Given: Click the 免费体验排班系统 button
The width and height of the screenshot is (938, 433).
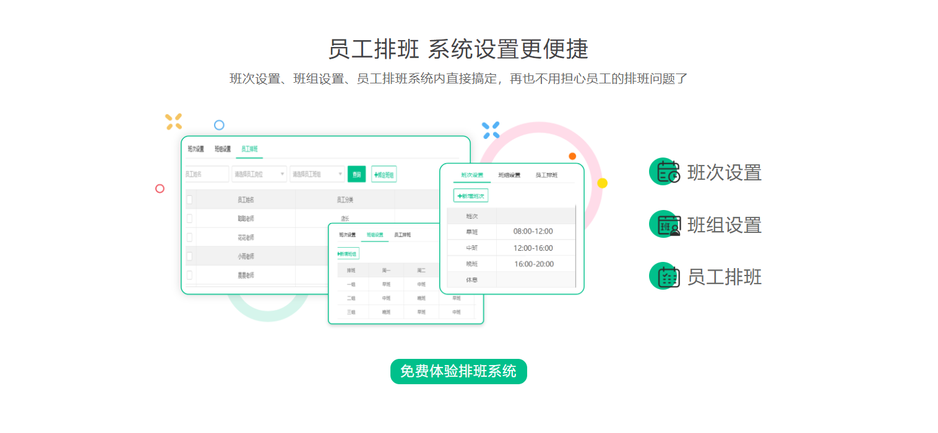Looking at the screenshot, I should point(458,371).
